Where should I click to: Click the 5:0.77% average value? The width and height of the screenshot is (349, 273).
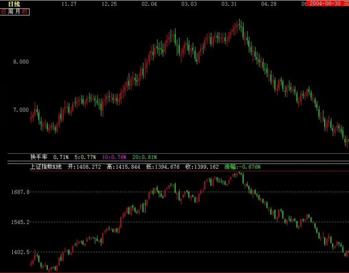click(86, 157)
